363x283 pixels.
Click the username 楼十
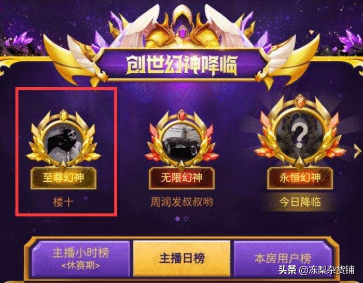pyautogui.click(x=63, y=202)
